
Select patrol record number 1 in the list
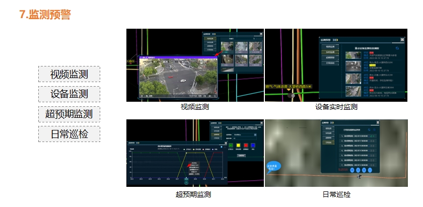[358, 136]
